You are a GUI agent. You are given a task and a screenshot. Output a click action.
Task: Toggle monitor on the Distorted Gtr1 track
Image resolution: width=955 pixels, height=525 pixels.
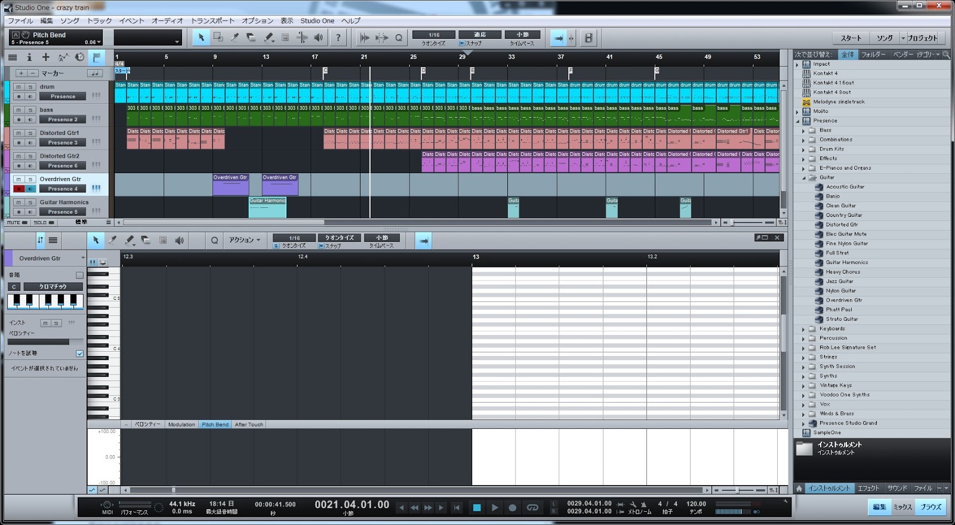(30, 143)
